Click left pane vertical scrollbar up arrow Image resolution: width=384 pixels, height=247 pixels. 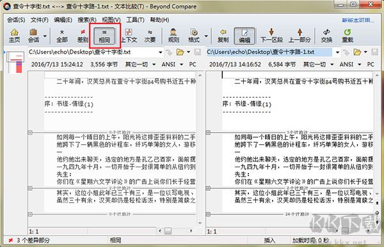pos(200,75)
